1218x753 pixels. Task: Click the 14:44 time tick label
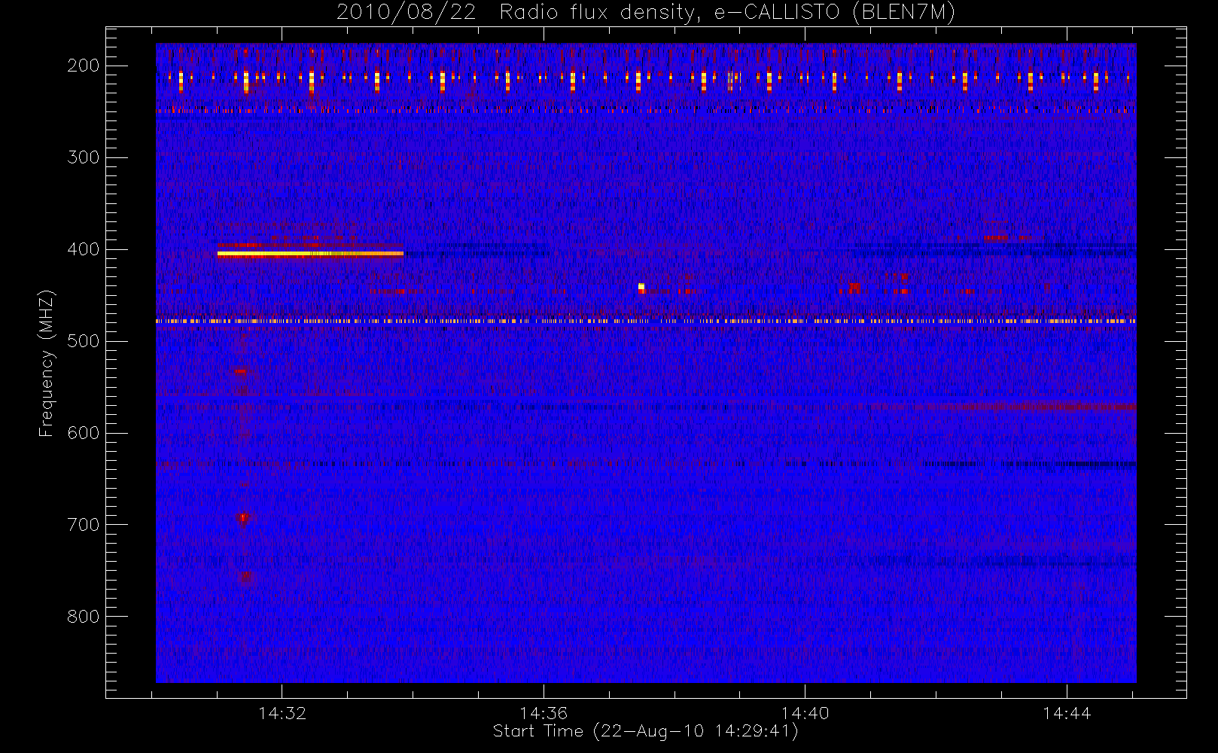coord(1067,713)
